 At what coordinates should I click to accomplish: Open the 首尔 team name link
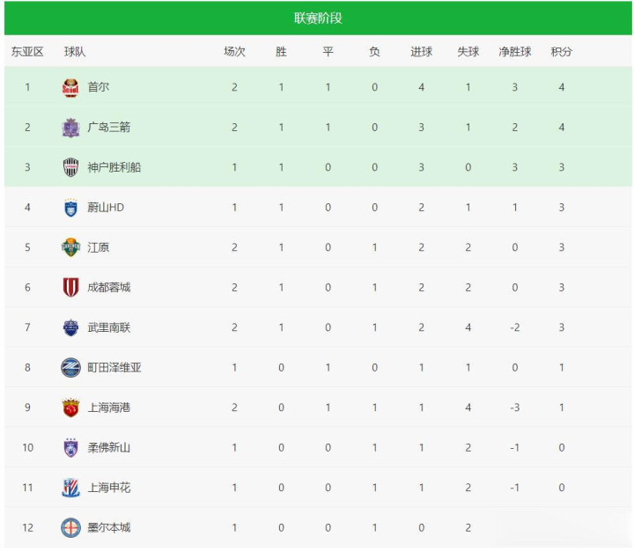tap(99, 87)
